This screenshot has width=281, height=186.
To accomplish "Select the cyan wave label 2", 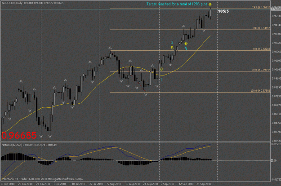I will 172,42.
